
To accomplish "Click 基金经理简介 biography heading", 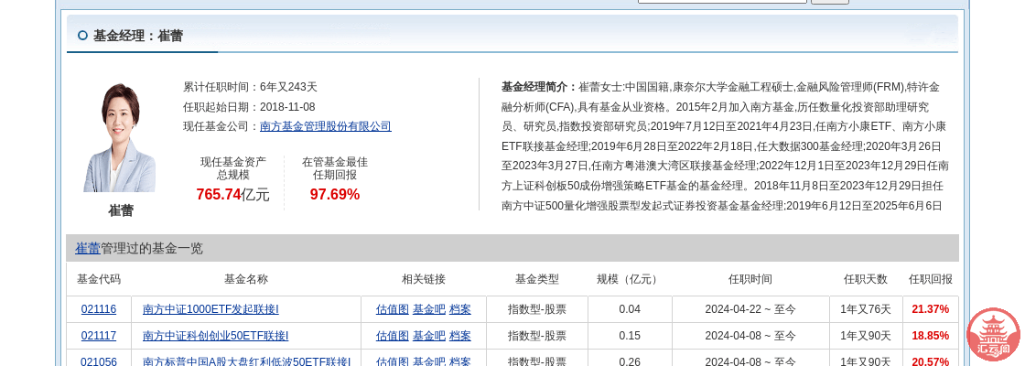I will coord(539,87).
